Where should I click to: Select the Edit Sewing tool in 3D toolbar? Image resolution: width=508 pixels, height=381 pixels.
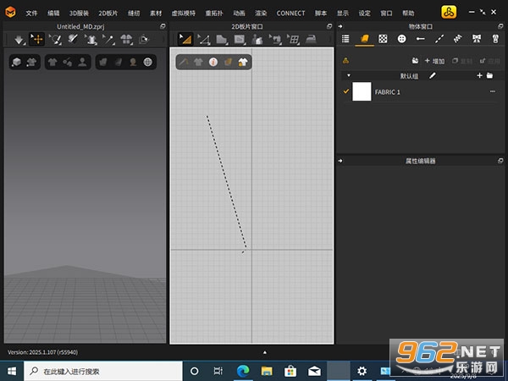tap(55, 40)
